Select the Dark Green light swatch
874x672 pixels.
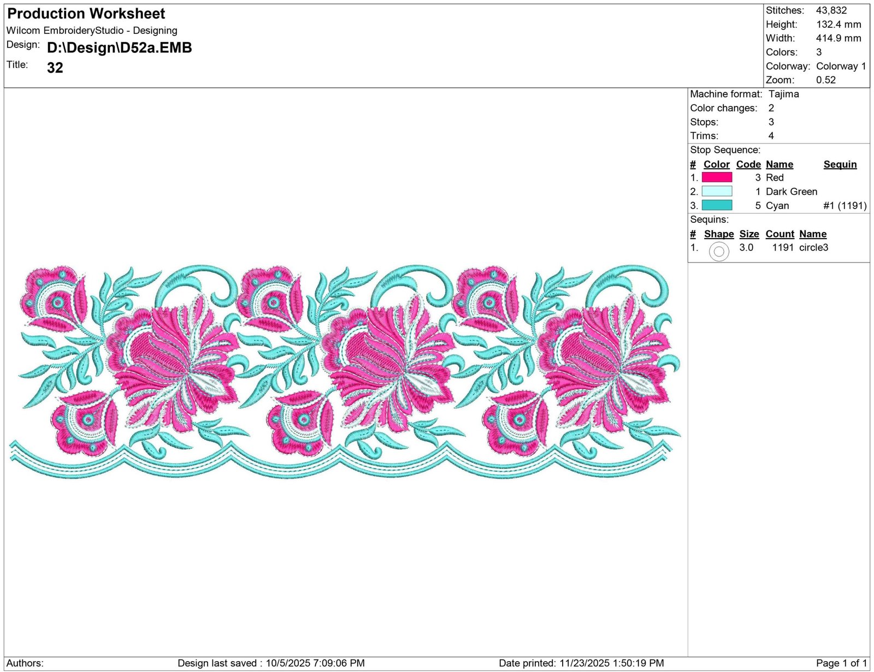point(717,192)
